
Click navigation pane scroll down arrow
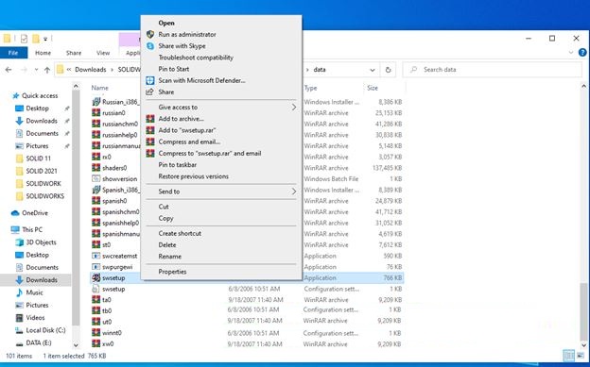tap(76, 345)
